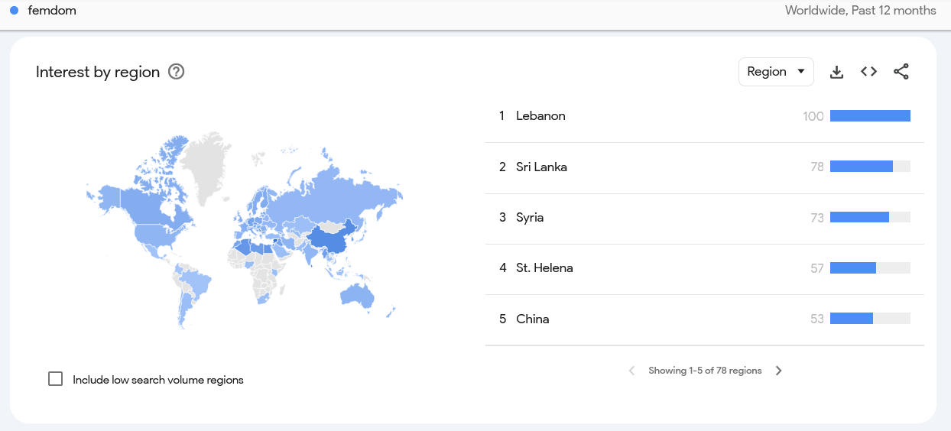Select Lebanon in the ranked list
This screenshot has height=431, width=951.
(540, 116)
